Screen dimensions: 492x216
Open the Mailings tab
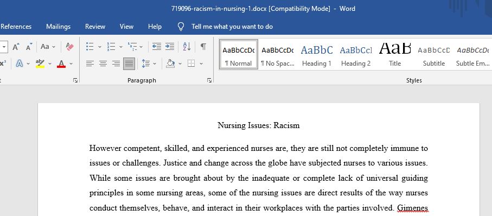59,27
